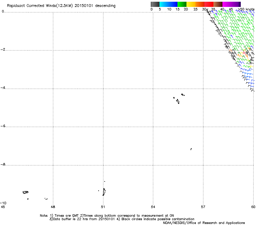Screen dimensions: 256x225
Task: Click the '-6' latitude axis label
Action: 3,126
